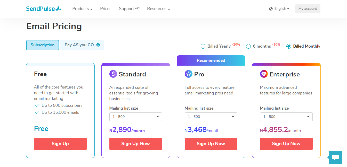The width and height of the screenshot is (347, 167).
Task: Click the globe language icon
Action: 271,9
